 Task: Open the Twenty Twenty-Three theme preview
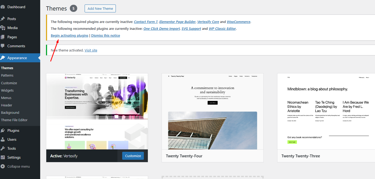coord(326,111)
